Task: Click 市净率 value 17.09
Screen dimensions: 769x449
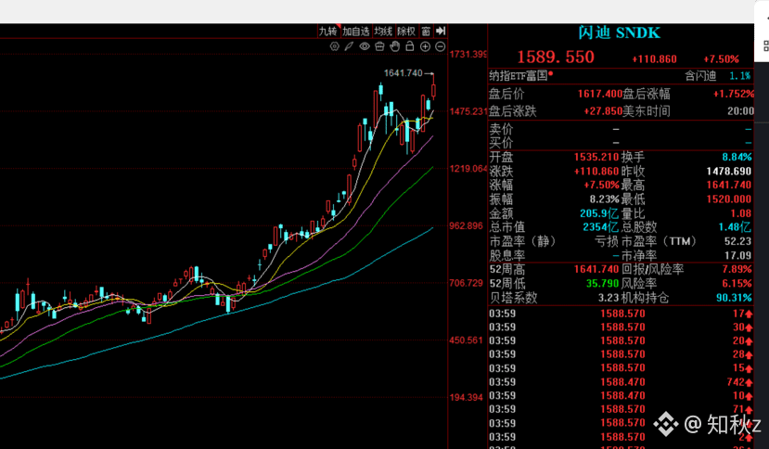Action: (738, 256)
